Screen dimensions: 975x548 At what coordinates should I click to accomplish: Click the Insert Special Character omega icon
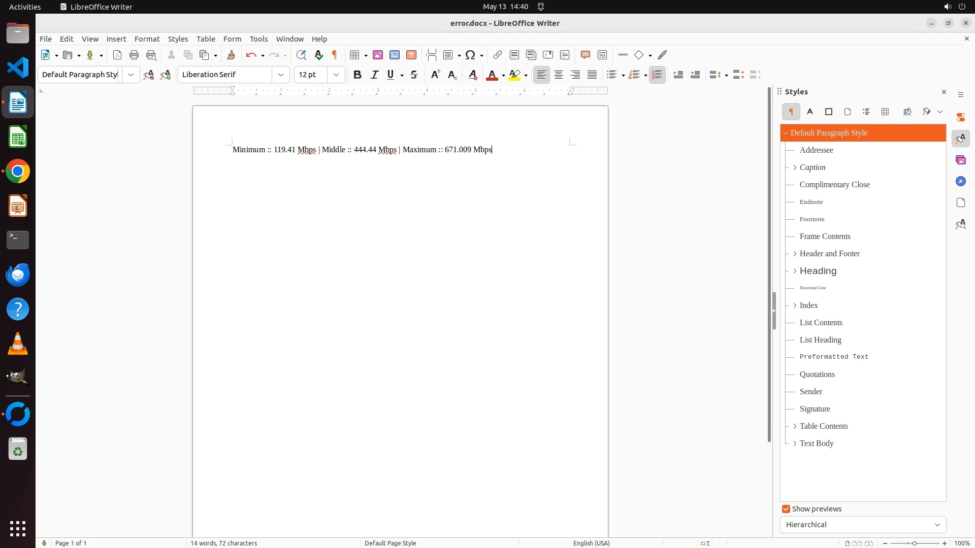click(470, 55)
